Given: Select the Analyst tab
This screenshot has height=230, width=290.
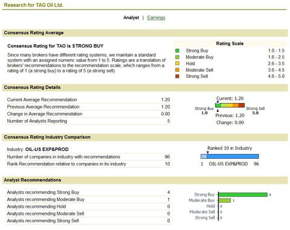Looking at the screenshot, I should click(x=131, y=18).
